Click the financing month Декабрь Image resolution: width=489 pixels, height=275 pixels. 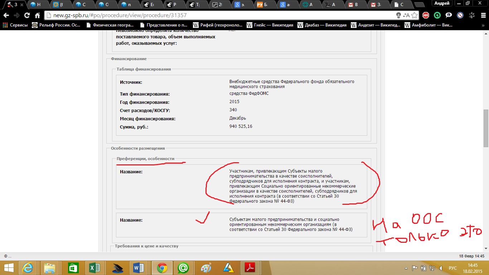(x=238, y=118)
